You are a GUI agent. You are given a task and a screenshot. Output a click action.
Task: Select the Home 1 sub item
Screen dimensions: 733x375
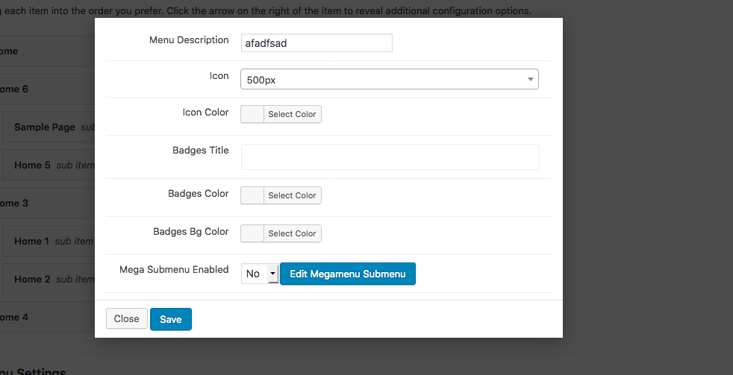click(x=33, y=242)
